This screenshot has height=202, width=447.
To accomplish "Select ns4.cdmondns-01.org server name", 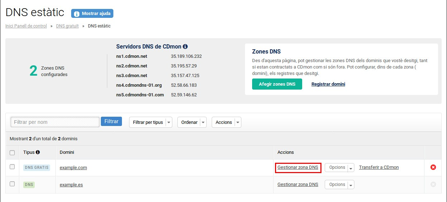I will (139, 85).
